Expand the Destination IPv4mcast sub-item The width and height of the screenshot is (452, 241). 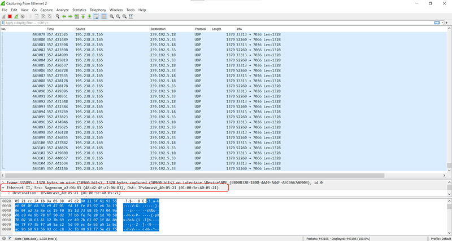9,193
